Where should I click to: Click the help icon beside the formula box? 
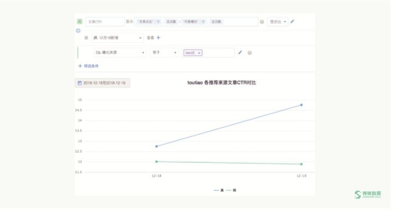coord(262,22)
